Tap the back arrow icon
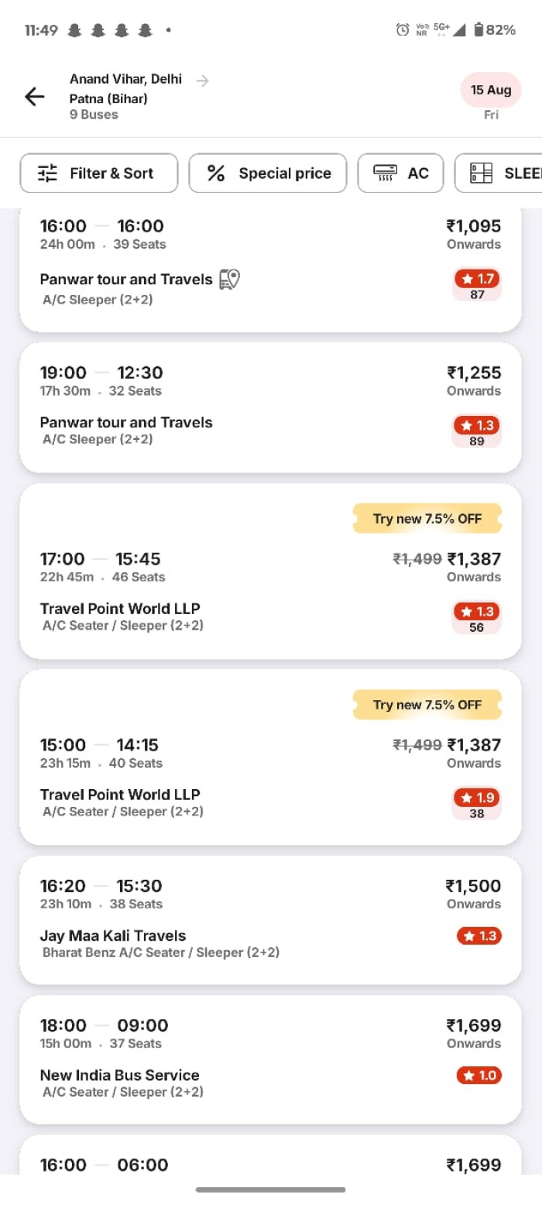The width and height of the screenshot is (542, 1205). [x=35, y=97]
